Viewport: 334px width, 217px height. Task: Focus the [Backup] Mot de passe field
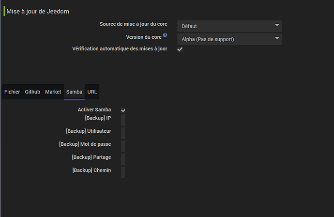(x=123, y=146)
